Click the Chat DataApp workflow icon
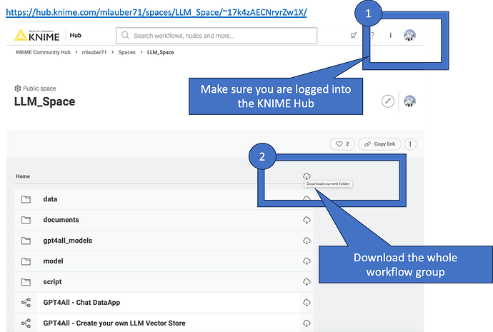 point(26,303)
